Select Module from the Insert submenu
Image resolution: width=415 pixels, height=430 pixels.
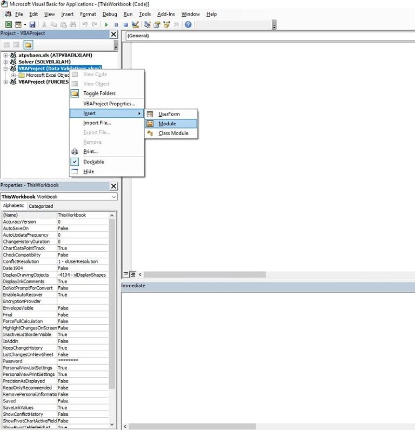click(x=167, y=124)
